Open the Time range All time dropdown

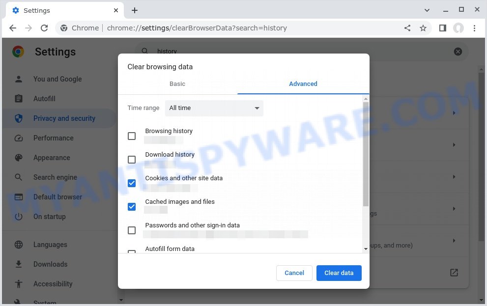click(214, 108)
